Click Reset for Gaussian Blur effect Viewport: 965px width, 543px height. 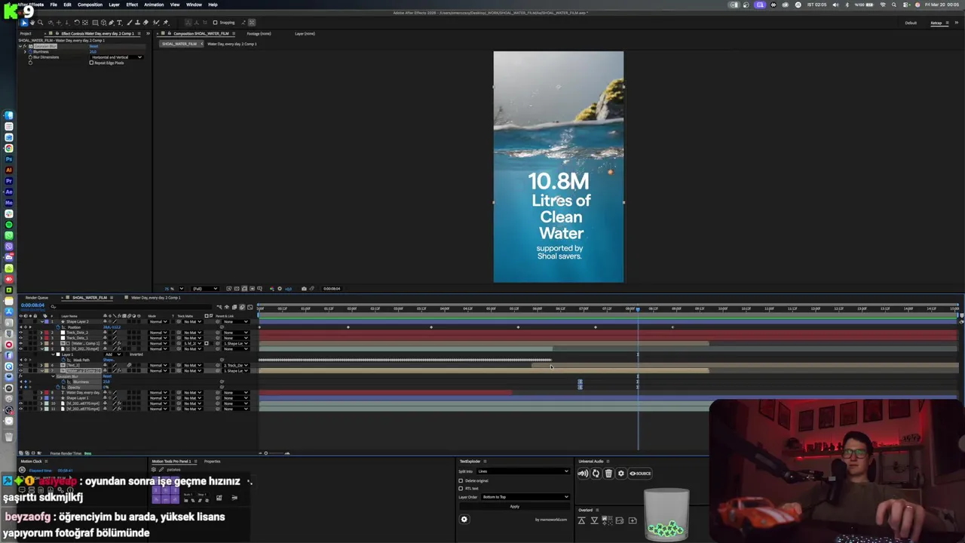pyautogui.click(x=93, y=46)
